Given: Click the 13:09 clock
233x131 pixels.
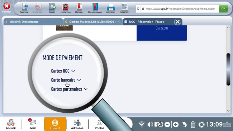Looking at the screenshot, I should click(x=214, y=125).
